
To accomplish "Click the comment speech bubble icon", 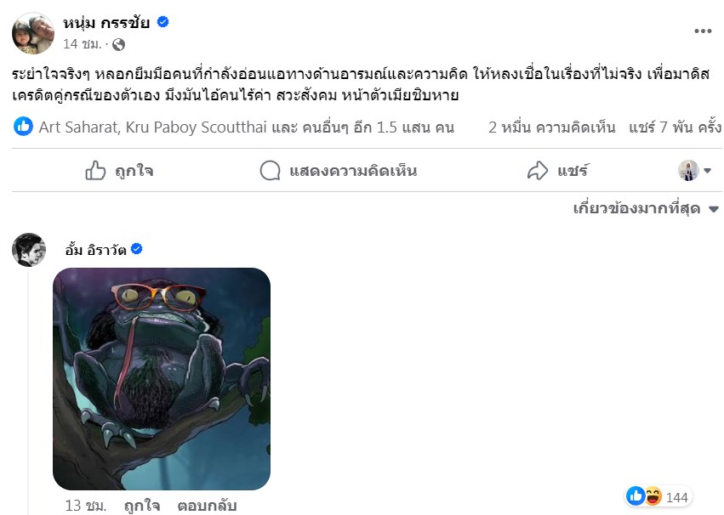I will tap(270, 171).
